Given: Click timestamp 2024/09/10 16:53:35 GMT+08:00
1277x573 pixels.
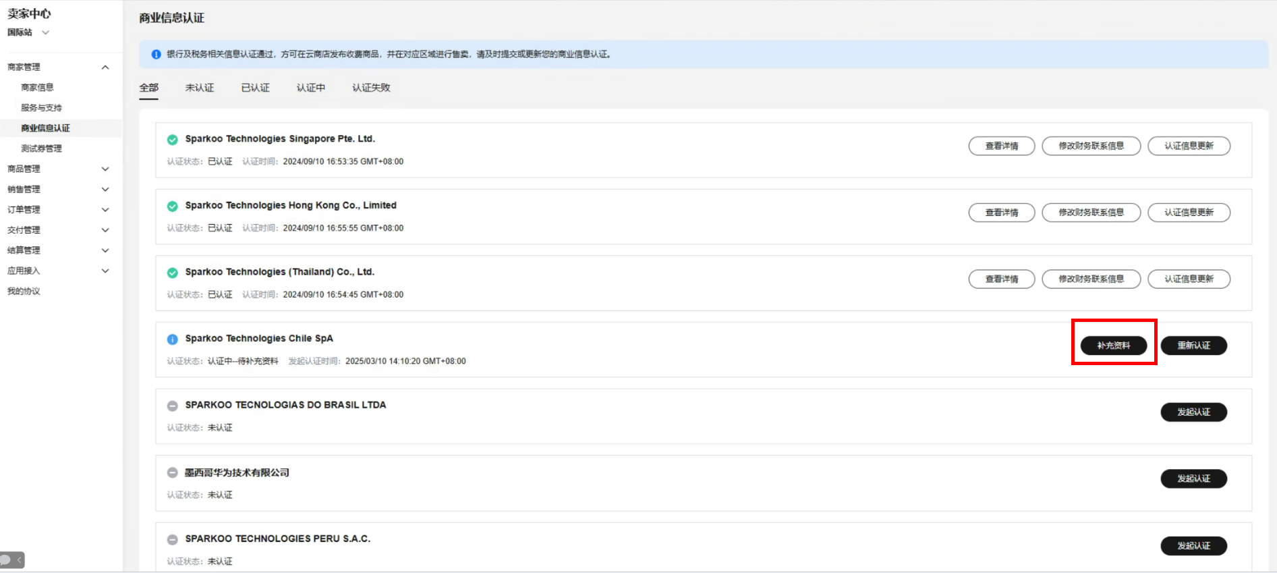Looking at the screenshot, I should 343,162.
